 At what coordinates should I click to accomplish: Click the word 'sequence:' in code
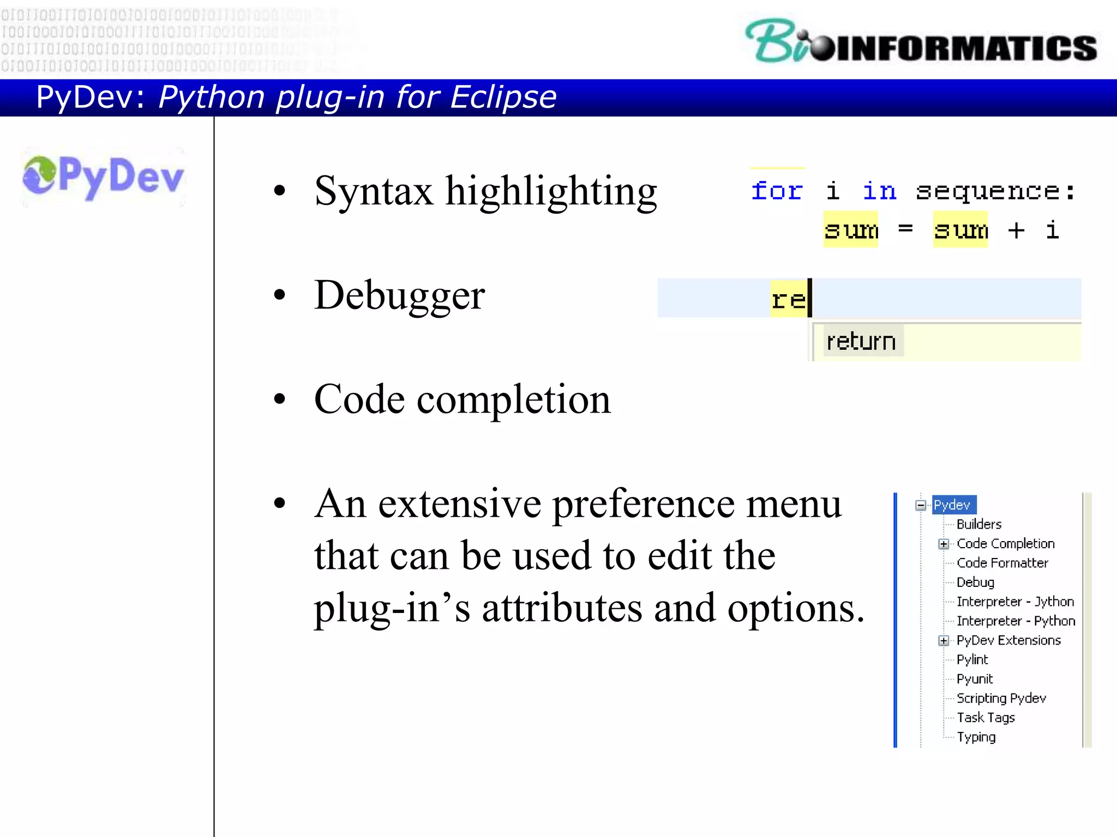click(x=996, y=192)
